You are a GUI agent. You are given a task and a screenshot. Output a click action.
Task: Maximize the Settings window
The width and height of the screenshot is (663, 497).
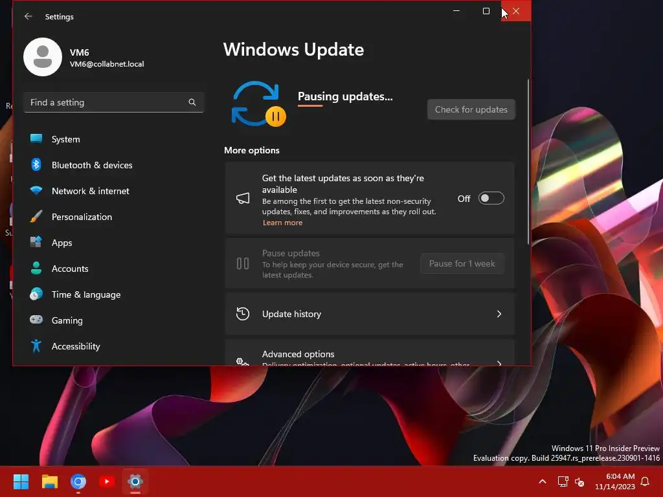(486, 11)
